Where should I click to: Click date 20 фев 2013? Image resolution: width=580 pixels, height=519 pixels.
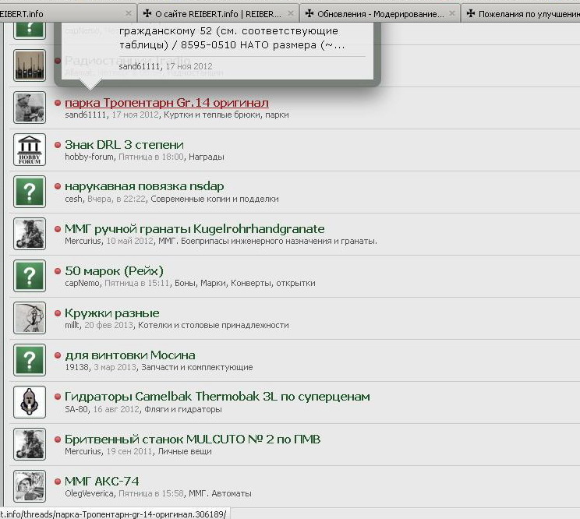[x=109, y=326]
